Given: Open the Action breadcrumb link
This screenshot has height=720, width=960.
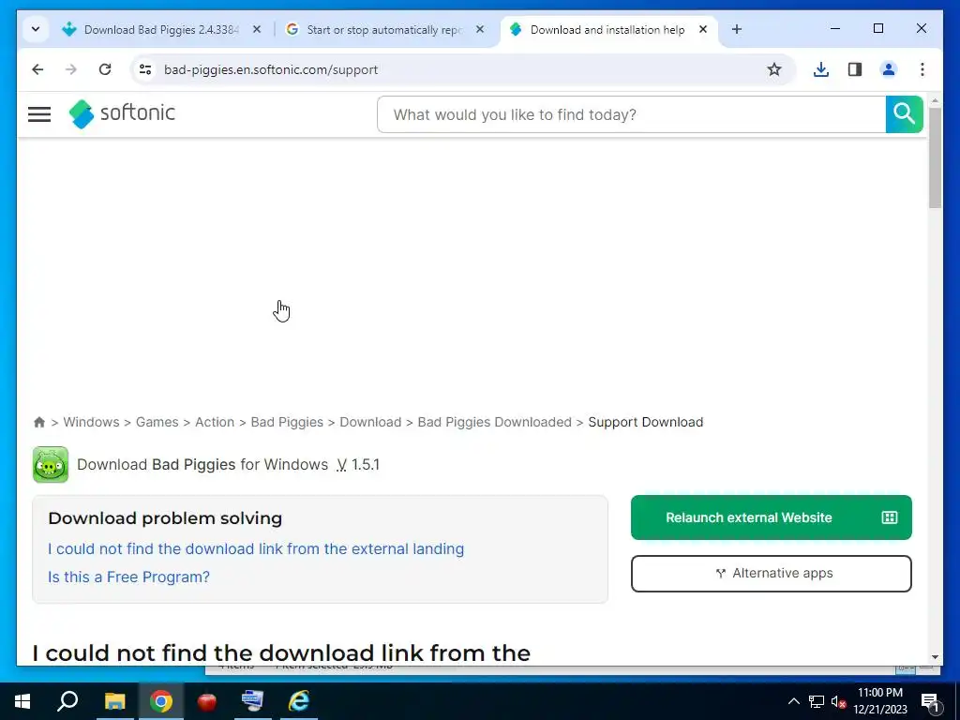Looking at the screenshot, I should (215, 423).
